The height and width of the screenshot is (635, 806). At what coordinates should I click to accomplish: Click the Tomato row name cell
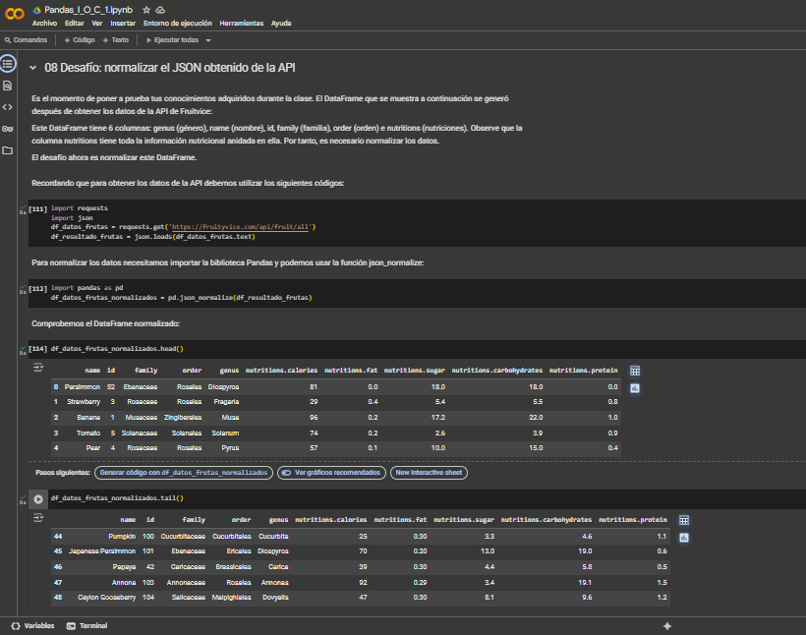pos(88,433)
